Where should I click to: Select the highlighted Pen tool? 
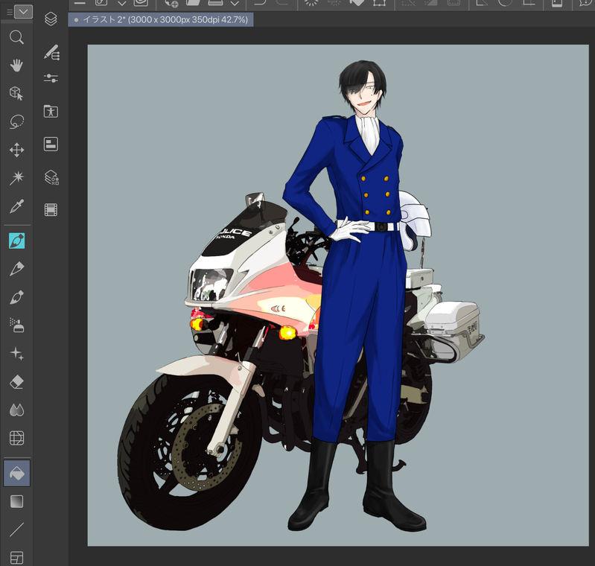16,241
